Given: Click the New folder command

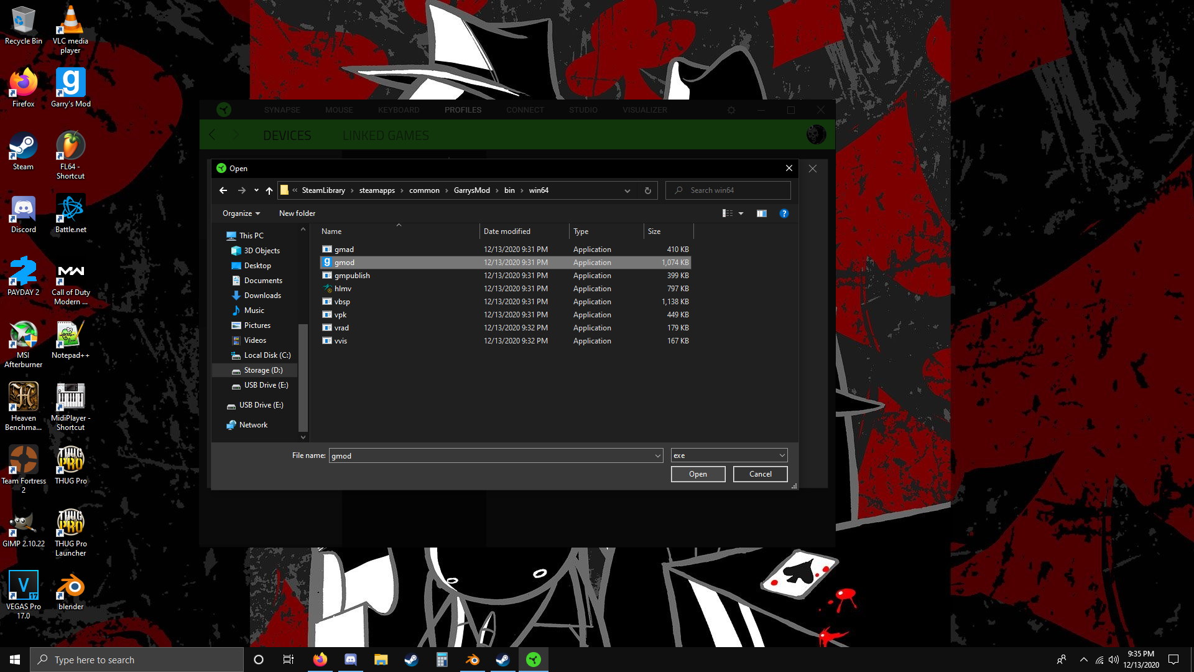Looking at the screenshot, I should coord(297,213).
